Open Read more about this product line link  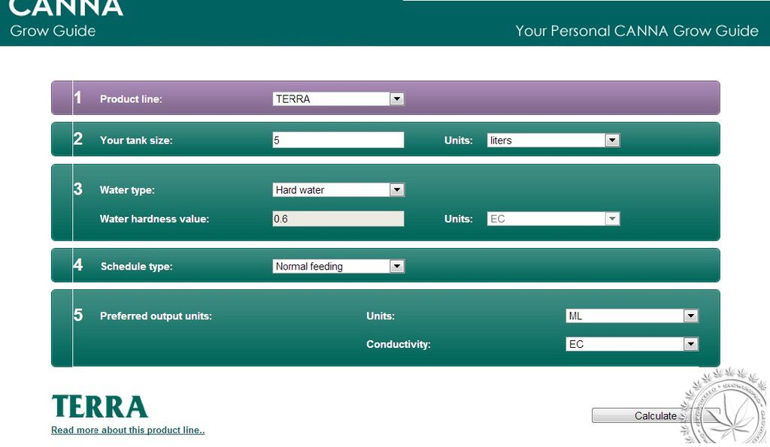point(128,430)
